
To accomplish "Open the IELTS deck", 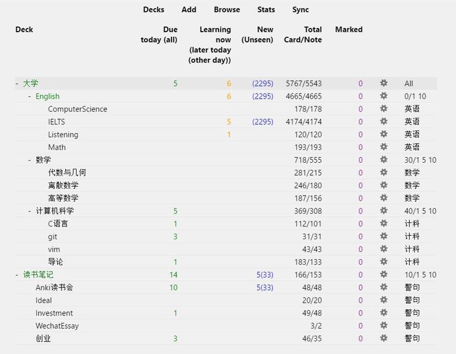I will (x=56, y=122).
